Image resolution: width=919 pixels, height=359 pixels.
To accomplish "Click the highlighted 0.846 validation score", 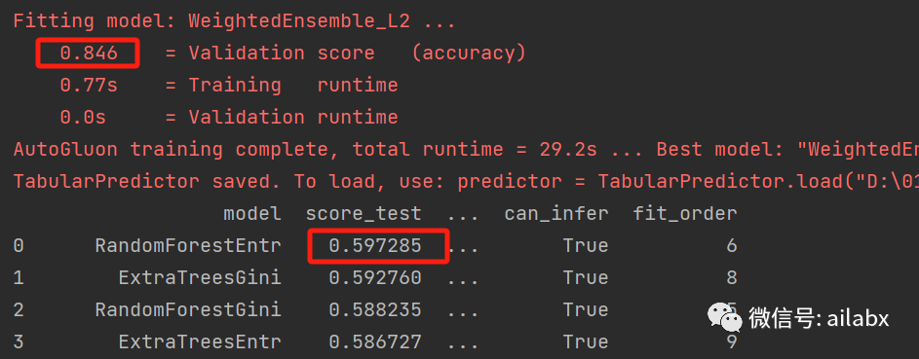I will [x=88, y=54].
